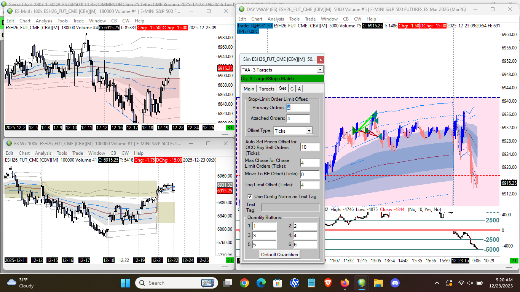Click quantity button field number 2

tap(305, 226)
